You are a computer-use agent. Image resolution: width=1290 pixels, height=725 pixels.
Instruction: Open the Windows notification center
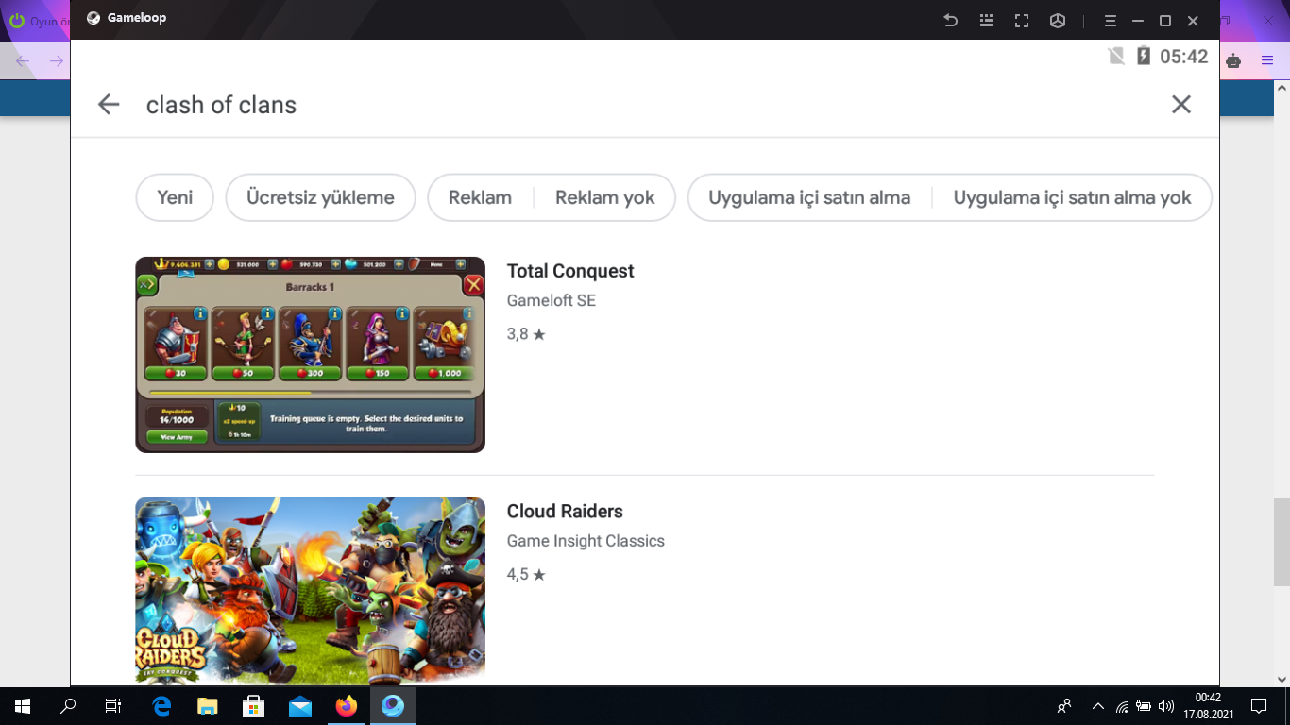1259,706
